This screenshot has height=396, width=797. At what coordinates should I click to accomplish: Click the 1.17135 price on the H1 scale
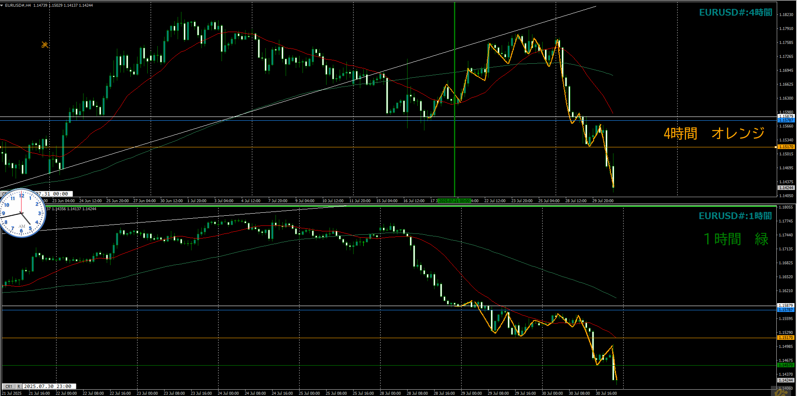786,249
